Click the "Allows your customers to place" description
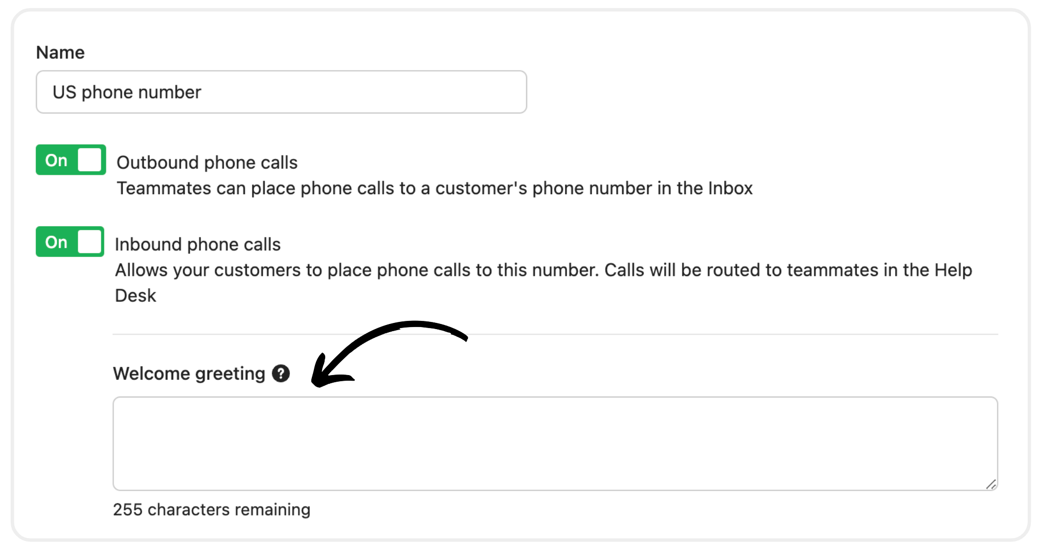The height and width of the screenshot is (558, 1042). (x=543, y=270)
